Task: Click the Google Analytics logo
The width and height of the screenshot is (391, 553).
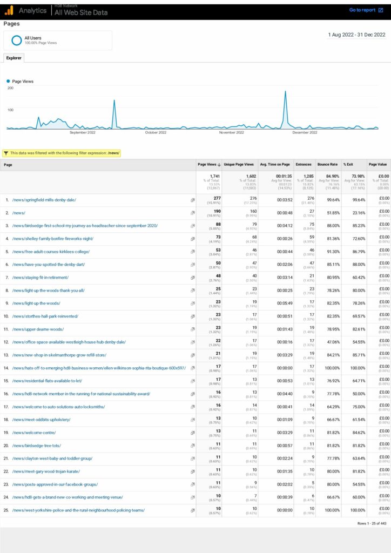Action: click(x=9, y=10)
